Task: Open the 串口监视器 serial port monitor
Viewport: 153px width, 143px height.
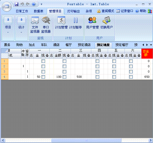Action: point(46,25)
